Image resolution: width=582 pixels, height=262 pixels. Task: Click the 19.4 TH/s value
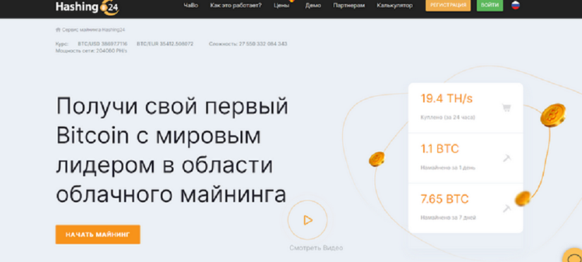(447, 99)
